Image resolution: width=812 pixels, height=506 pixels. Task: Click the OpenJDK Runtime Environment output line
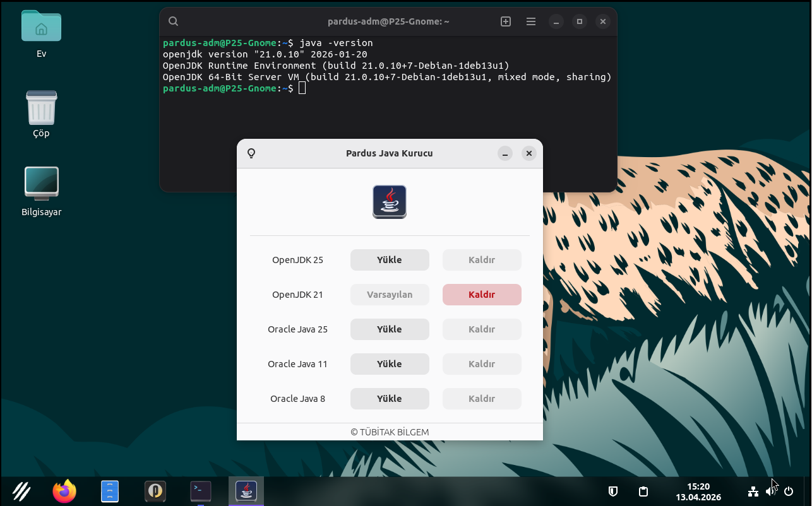pos(336,66)
